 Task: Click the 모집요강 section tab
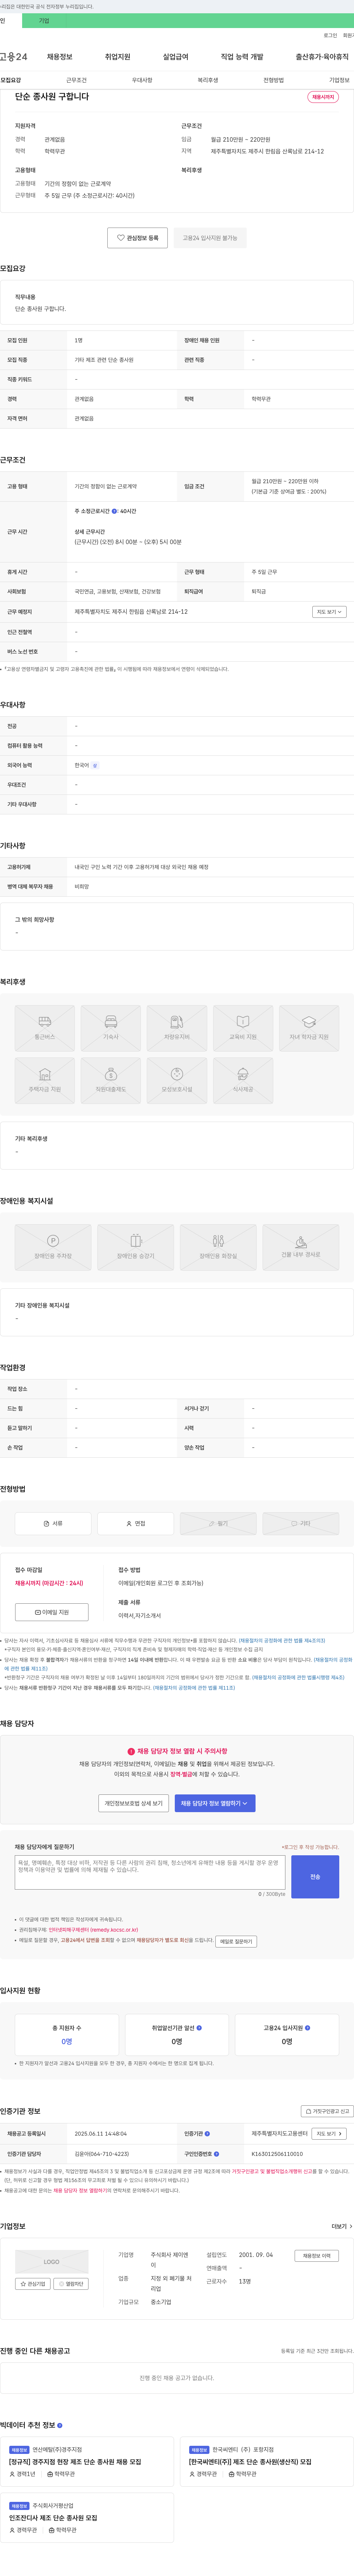coord(10,80)
